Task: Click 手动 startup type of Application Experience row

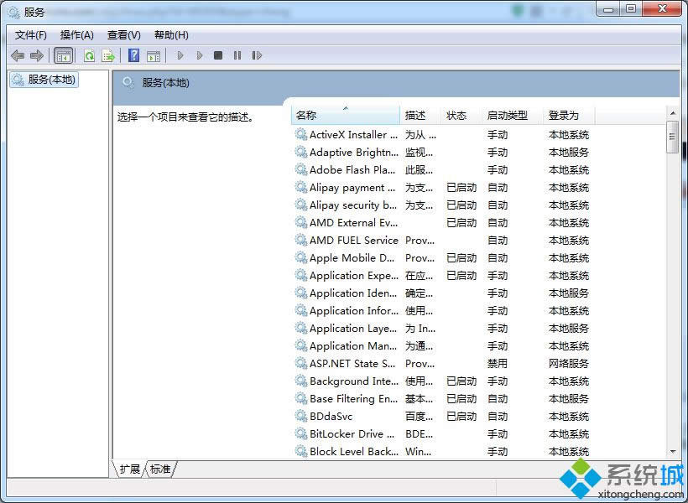Action: pos(498,275)
